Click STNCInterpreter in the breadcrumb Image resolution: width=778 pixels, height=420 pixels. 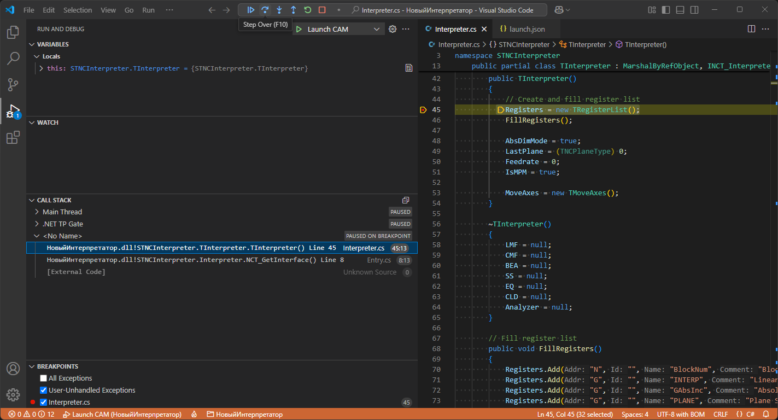(524, 45)
